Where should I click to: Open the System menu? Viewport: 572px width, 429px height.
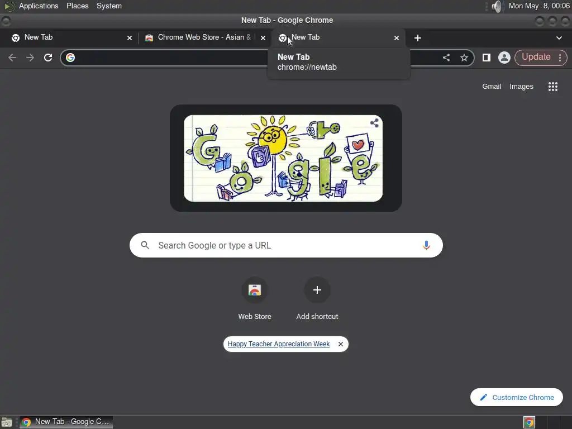coord(109,6)
